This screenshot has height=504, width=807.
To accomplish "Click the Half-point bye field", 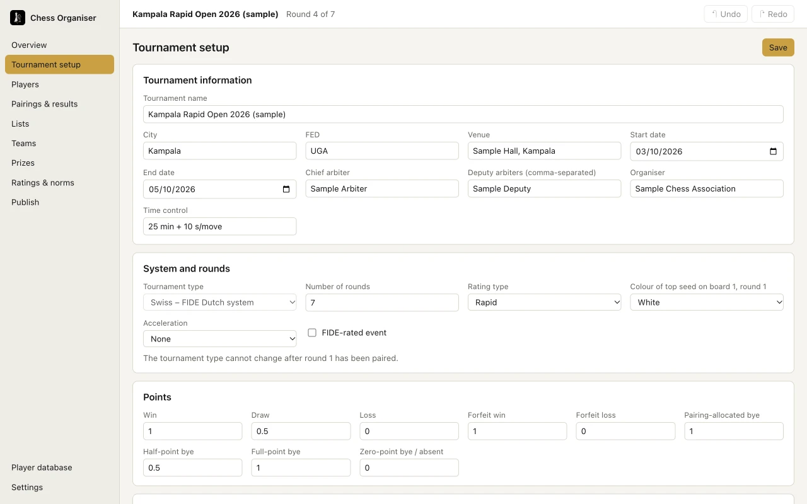I will (193, 467).
